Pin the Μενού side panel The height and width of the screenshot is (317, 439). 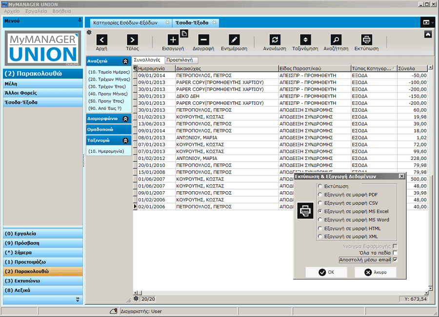pyautogui.click(x=80, y=20)
